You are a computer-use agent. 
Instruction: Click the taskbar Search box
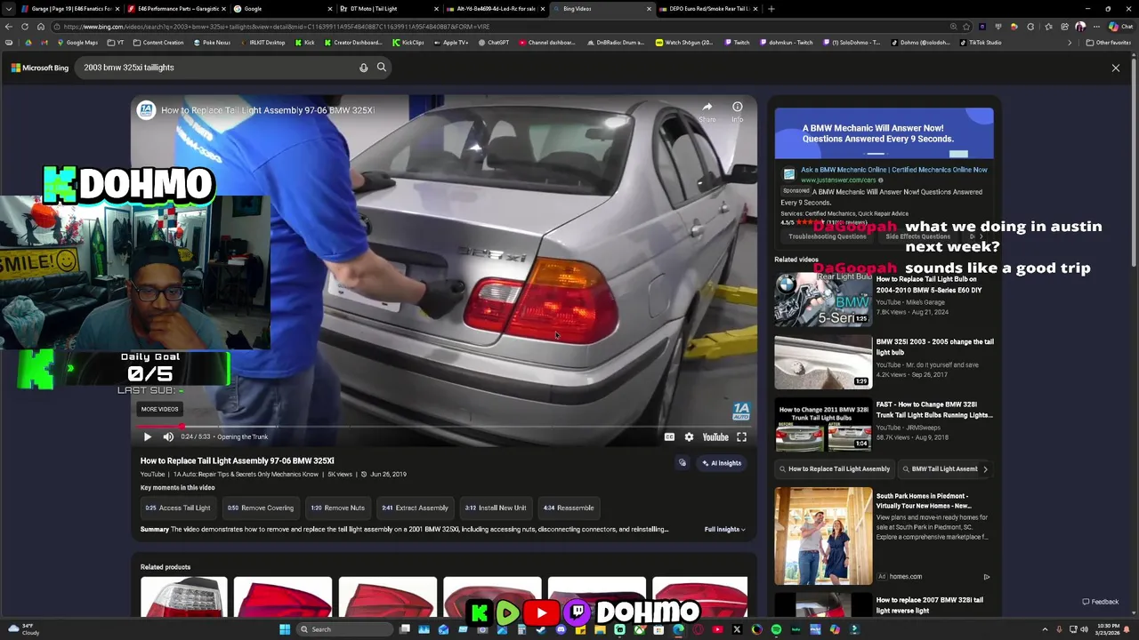pyautogui.click(x=343, y=629)
